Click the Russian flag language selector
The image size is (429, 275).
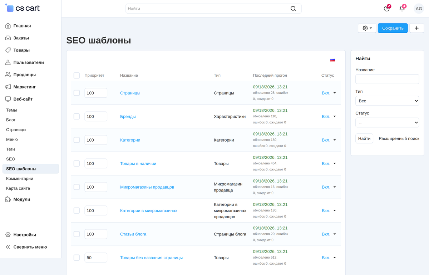click(x=332, y=60)
